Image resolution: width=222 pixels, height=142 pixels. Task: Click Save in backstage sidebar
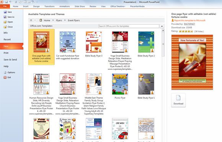8,12
